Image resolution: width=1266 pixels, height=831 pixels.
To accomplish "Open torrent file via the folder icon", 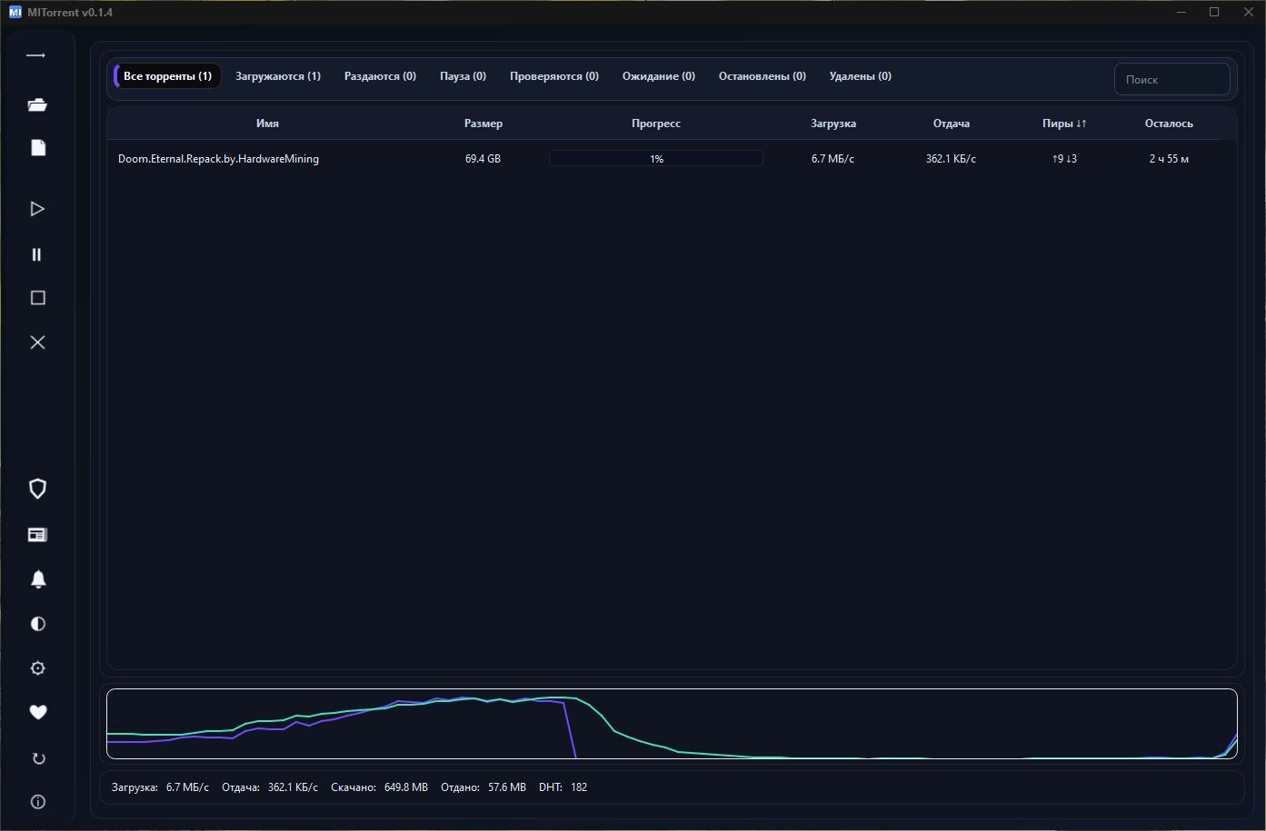I will point(37,105).
